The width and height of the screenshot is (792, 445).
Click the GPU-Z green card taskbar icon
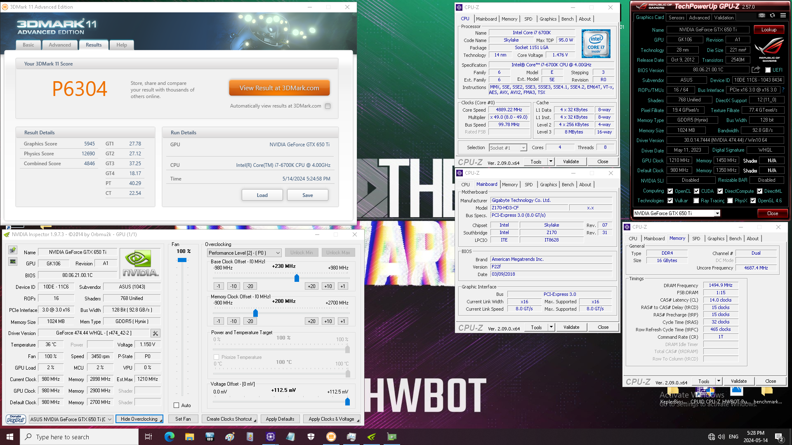coord(392,437)
